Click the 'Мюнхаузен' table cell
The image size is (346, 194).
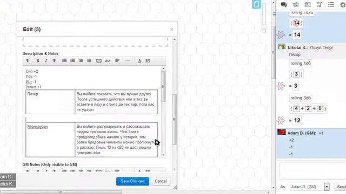point(50,140)
